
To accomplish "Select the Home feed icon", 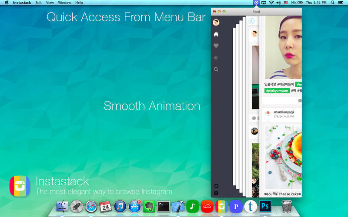I will [x=216, y=34].
